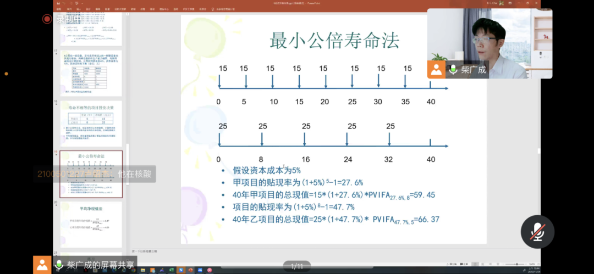Click the Undo arrow in quick access toolbar
Viewport: 594px width, 274px height.
click(x=64, y=3)
